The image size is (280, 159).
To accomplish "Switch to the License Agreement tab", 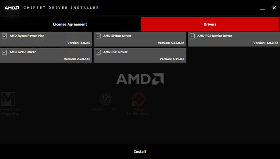I will [x=70, y=24].
